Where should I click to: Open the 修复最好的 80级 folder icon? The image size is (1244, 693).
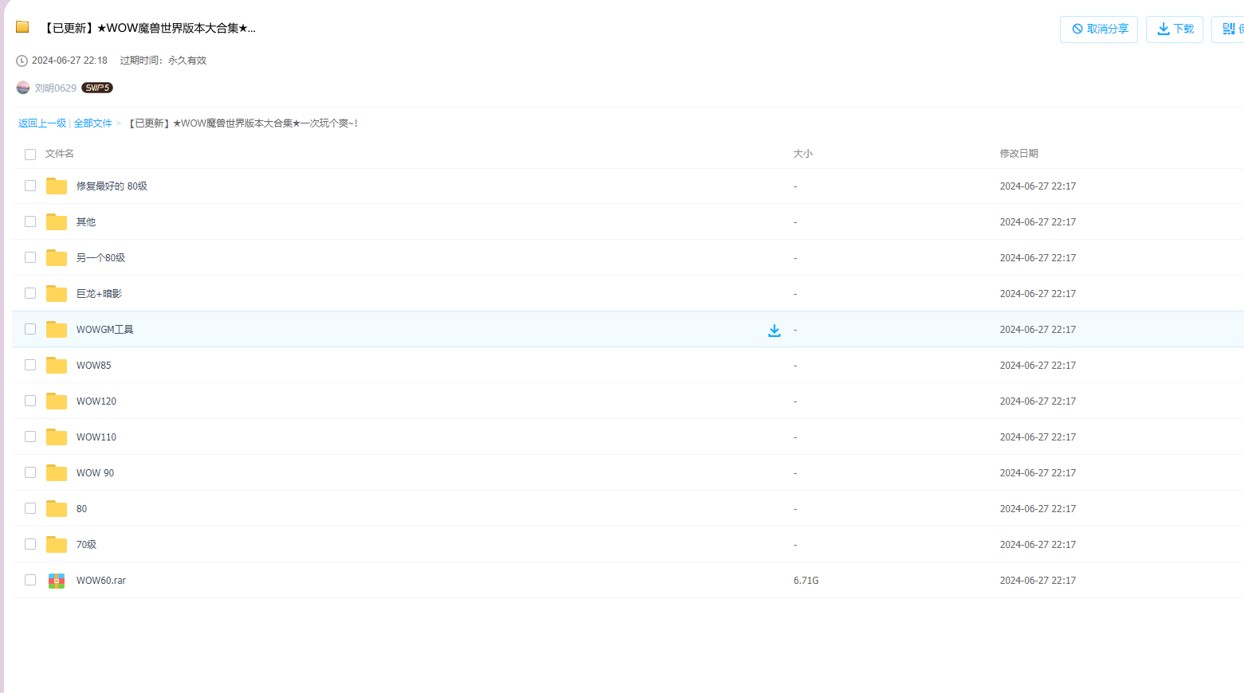(x=57, y=186)
